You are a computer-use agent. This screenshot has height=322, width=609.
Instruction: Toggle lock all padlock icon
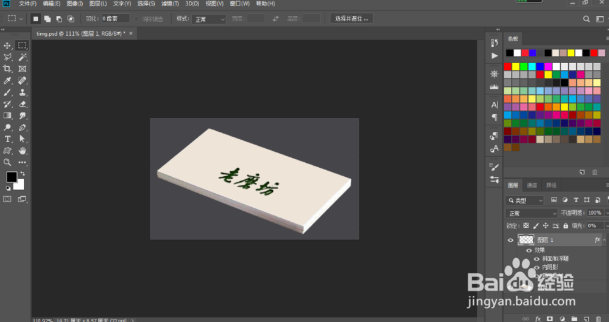[x=566, y=225]
